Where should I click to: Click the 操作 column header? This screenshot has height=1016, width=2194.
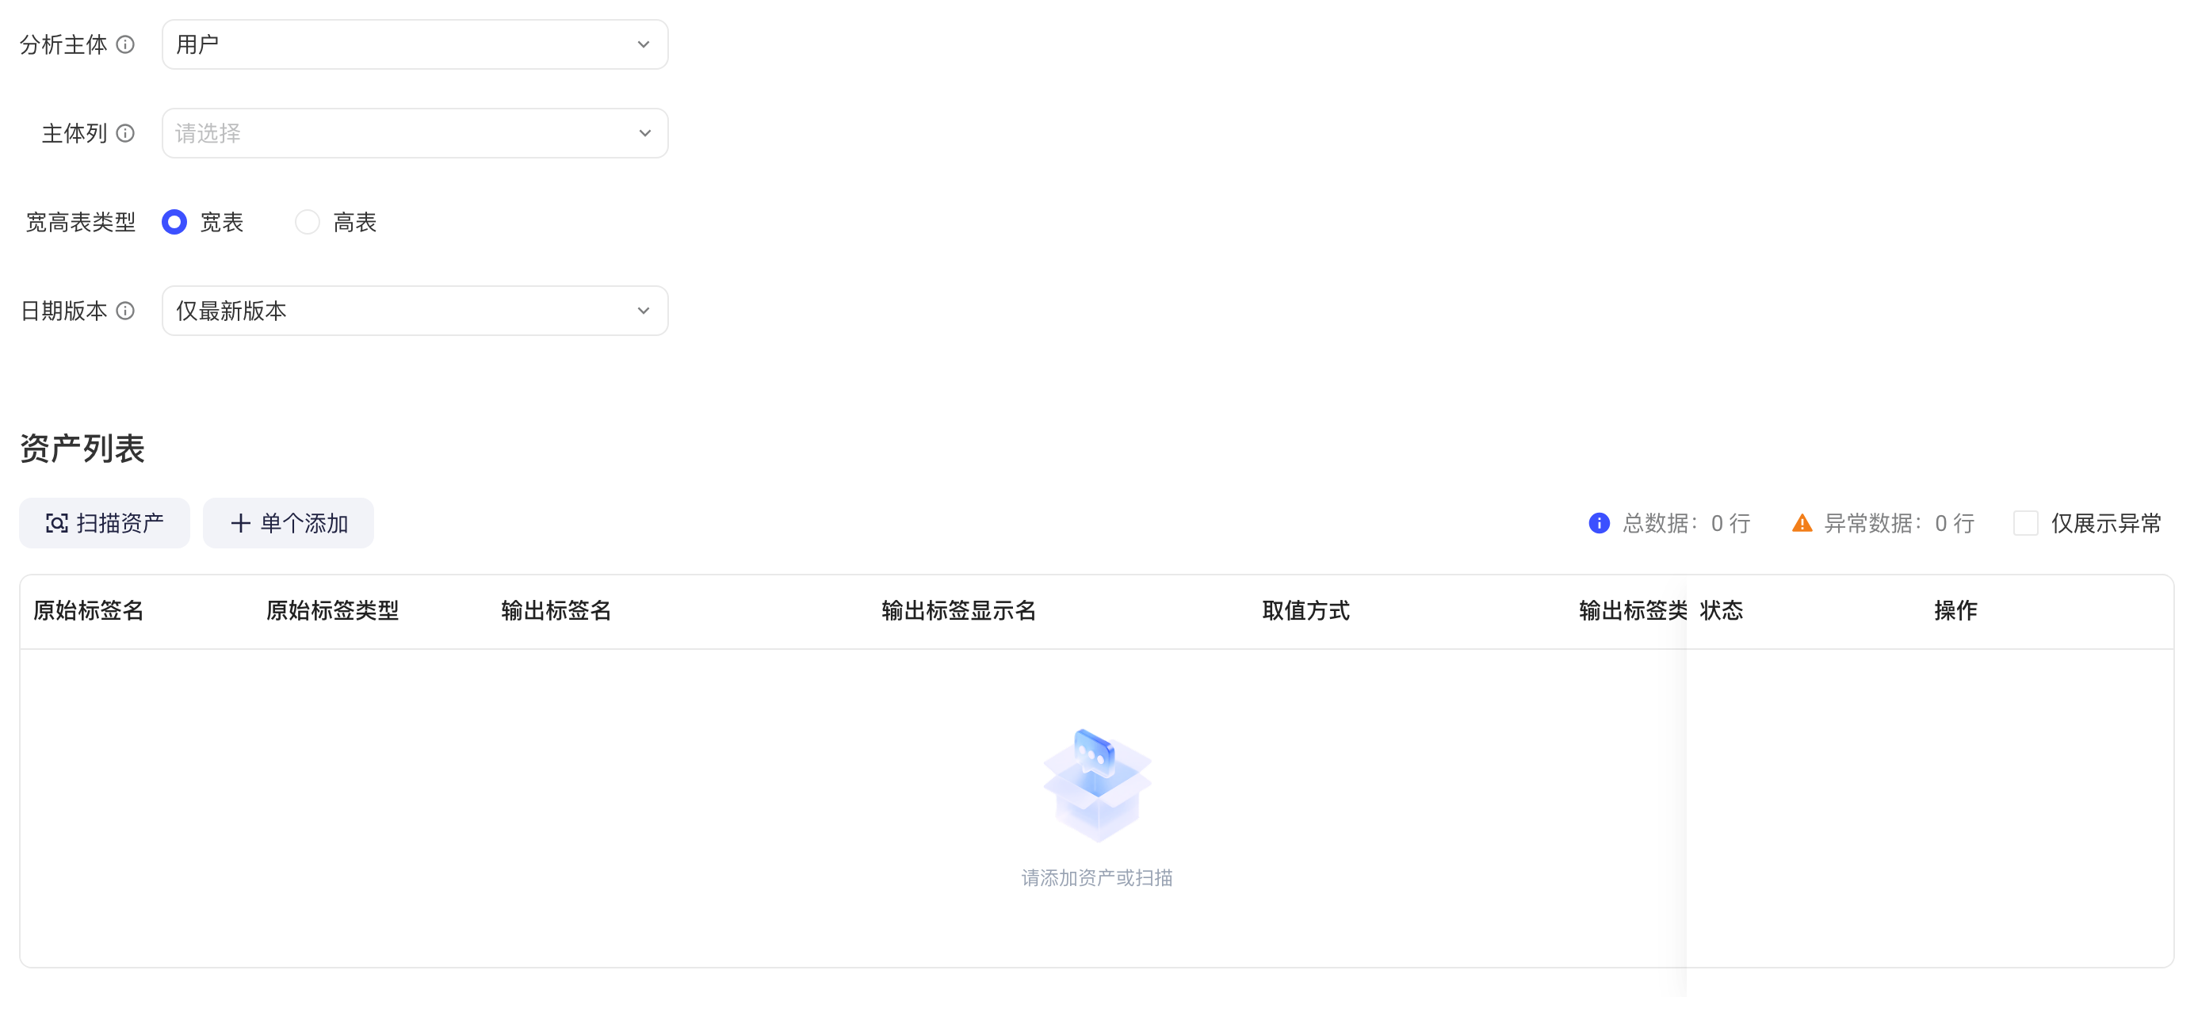click(x=1955, y=610)
